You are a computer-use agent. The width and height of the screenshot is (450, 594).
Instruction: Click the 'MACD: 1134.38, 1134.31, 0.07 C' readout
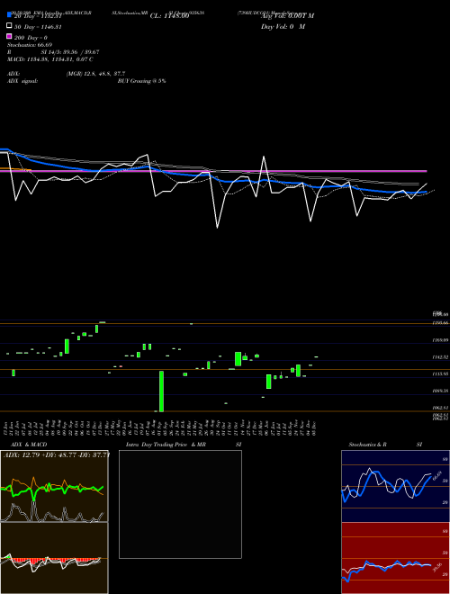coord(50,59)
